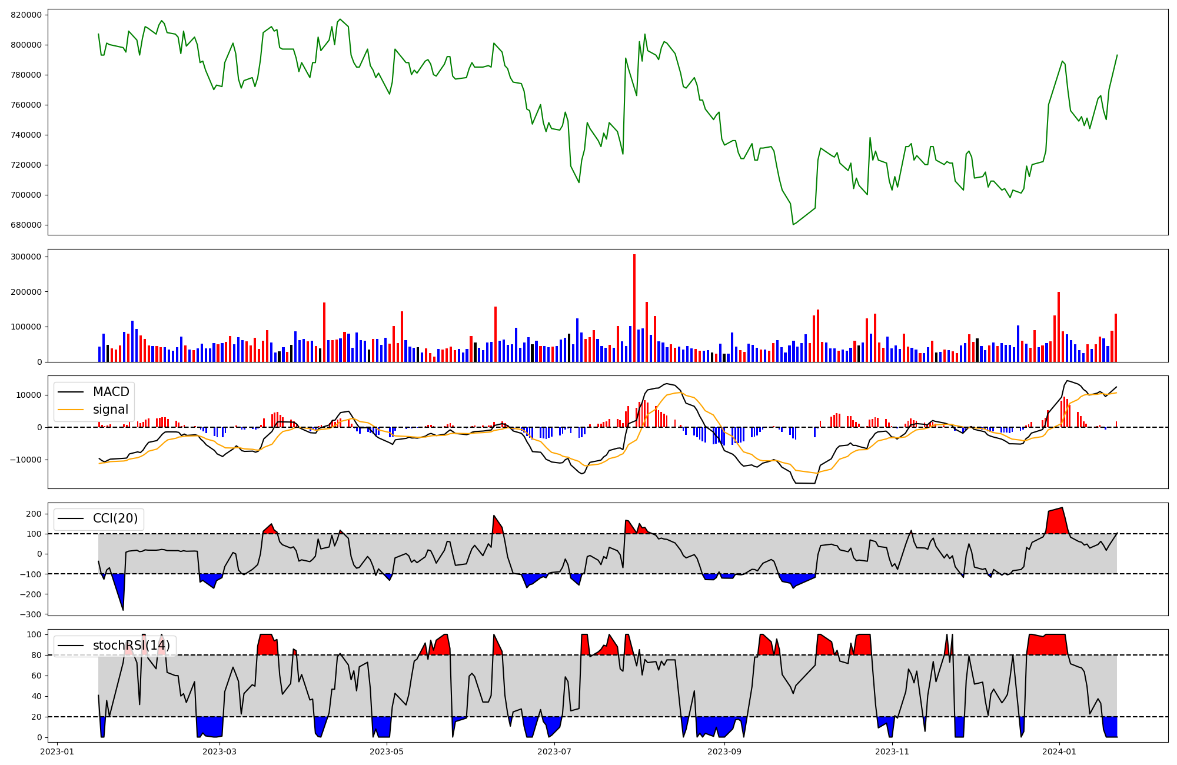This screenshot has width=1177, height=765.
Task: Click the 2023-07 x-axis tick label
Action: tap(555, 751)
